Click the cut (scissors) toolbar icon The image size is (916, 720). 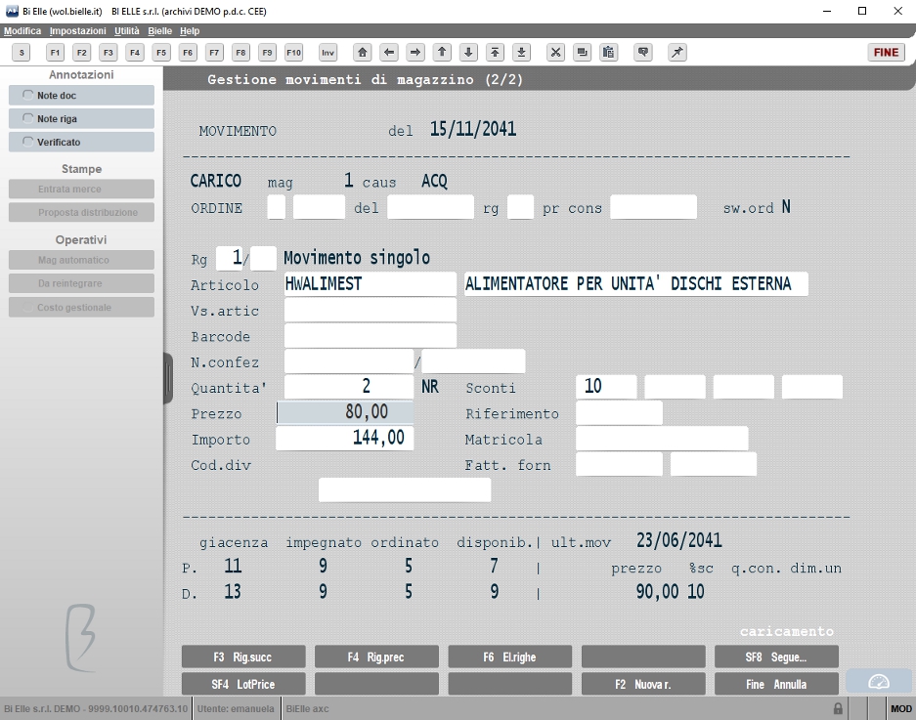tap(555, 53)
